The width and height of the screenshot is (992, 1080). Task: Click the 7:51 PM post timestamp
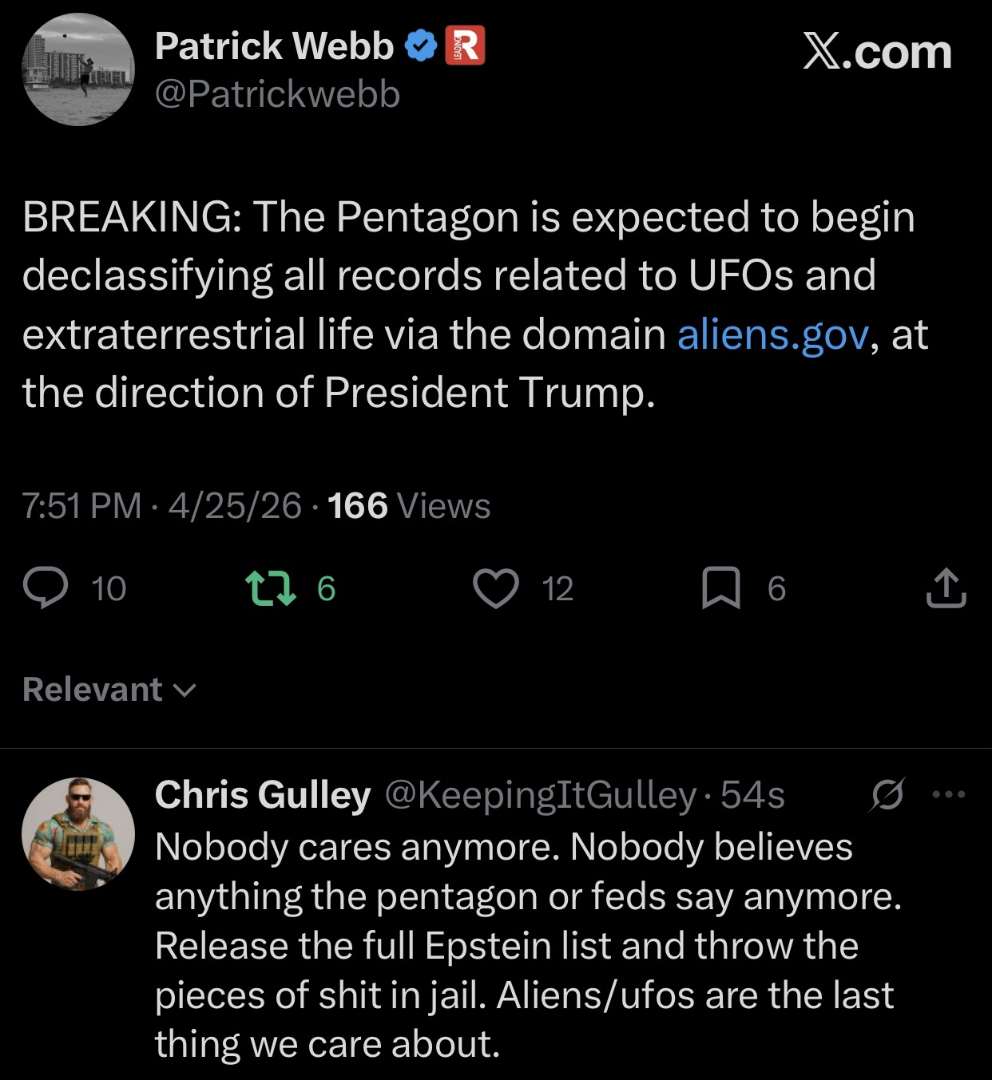click(81, 506)
